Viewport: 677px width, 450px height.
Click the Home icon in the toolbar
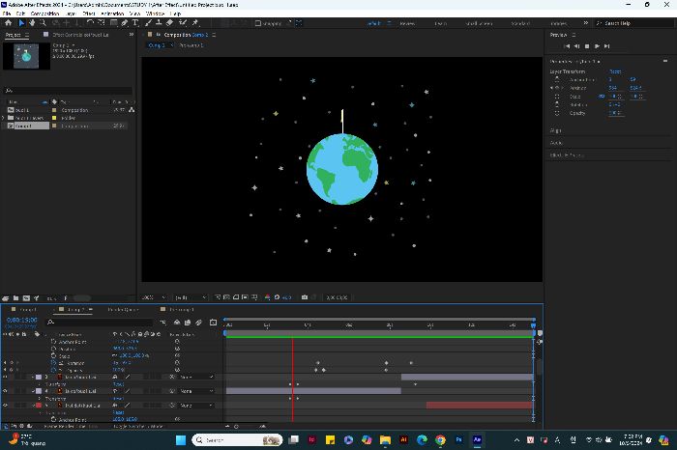[8, 23]
